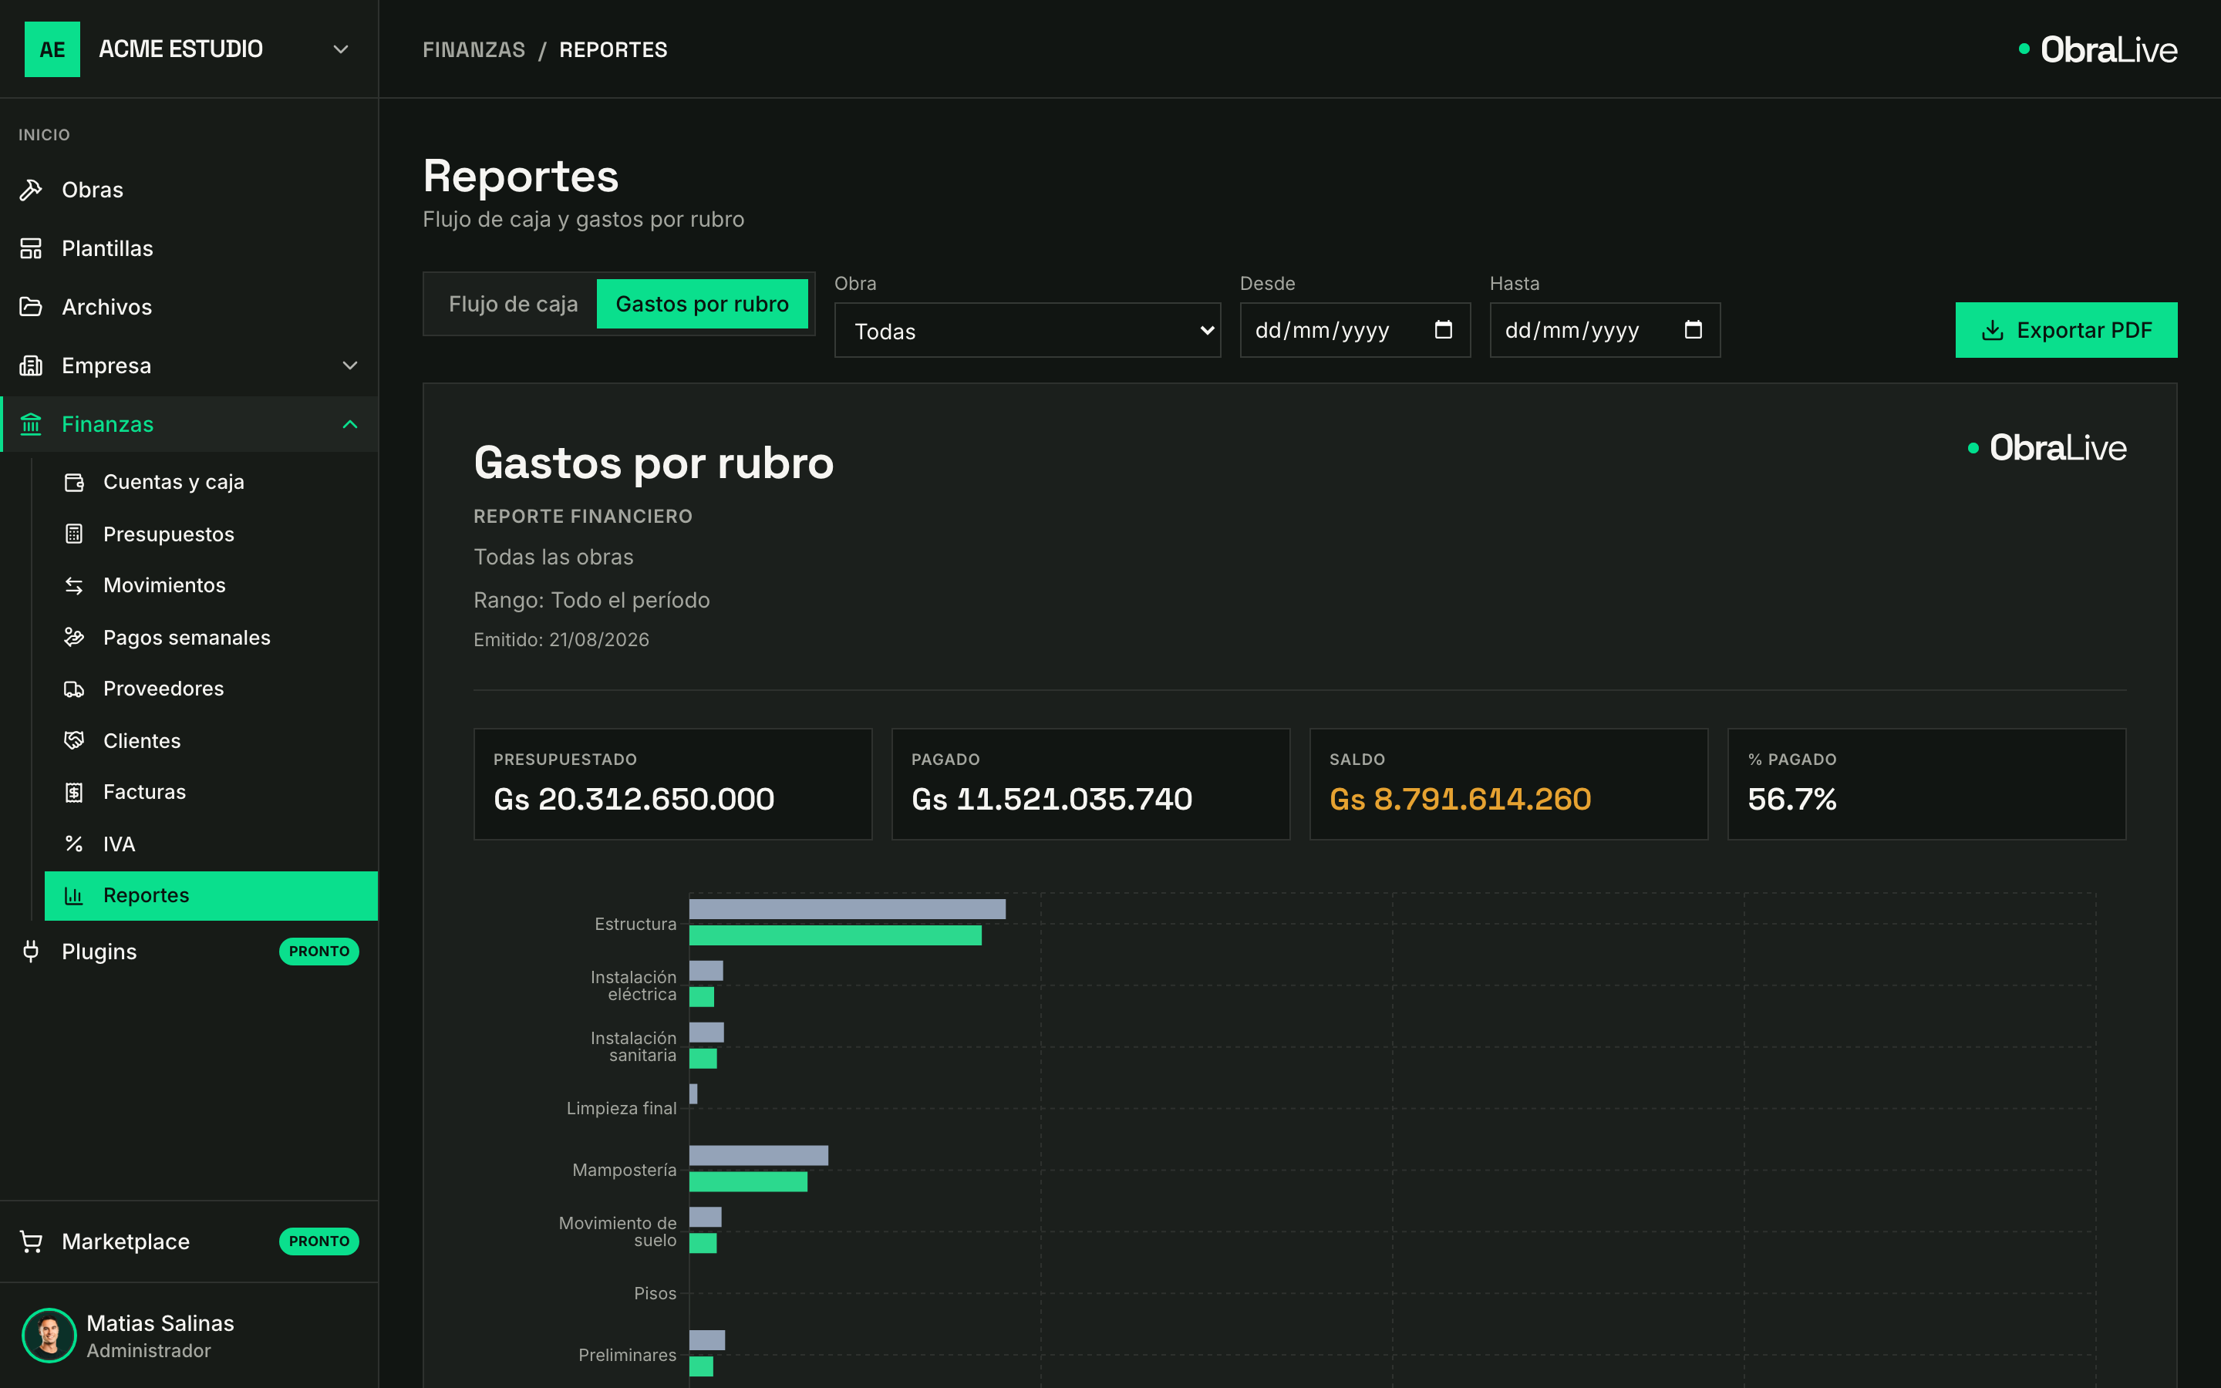Click the Plantillas layout icon

[31, 249]
